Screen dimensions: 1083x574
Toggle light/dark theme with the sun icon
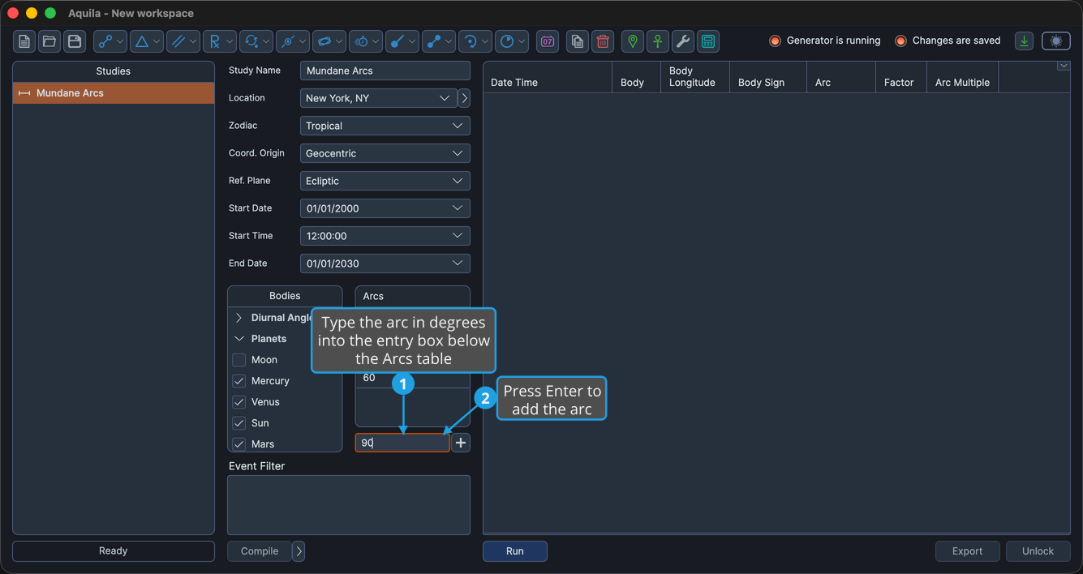(x=1056, y=41)
